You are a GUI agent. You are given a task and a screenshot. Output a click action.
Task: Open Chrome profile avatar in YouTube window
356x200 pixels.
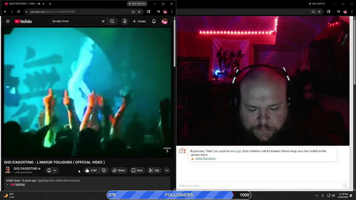tap(165, 12)
